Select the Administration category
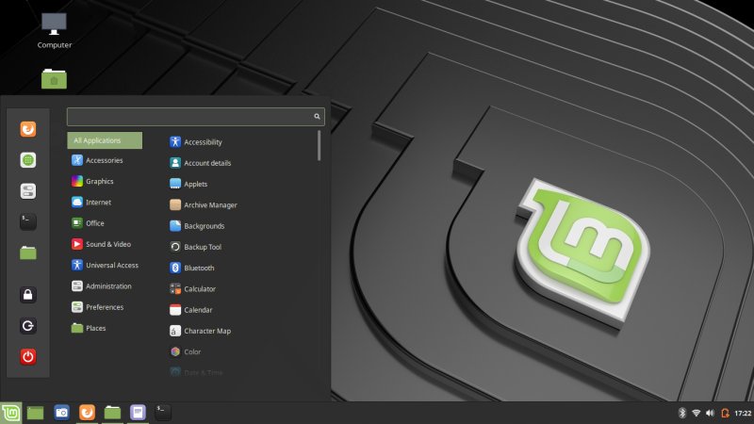The image size is (754, 424). click(107, 286)
